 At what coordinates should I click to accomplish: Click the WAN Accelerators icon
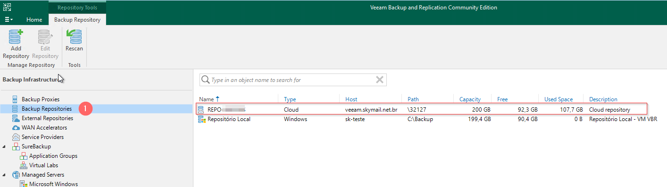coord(16,128)
